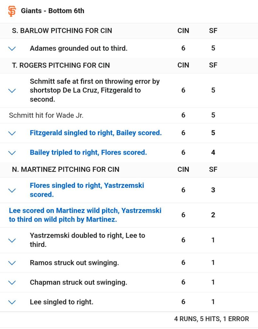Open Lee scored on wild pitch link
The height and width of the screenshot is (329, 258).
[85, 215]
